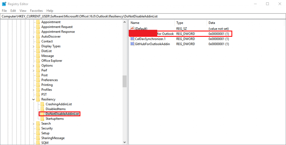This screenshot has height=145, width=286.
Task: Open the Favorites menu
Action: [36, 11]
